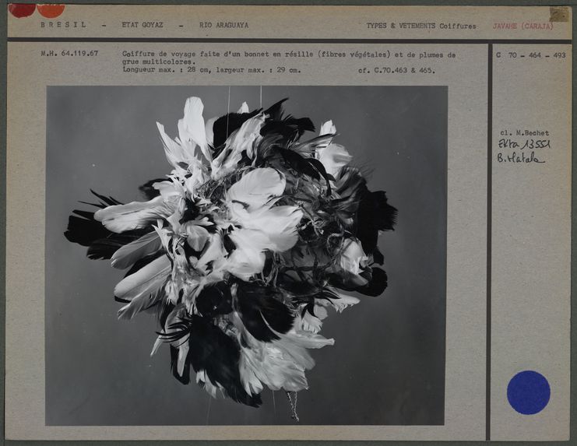The image size is (577, 446).
Task: Click the red JAVAHE (CARAJA) label
Action: (x=522, y=26)
